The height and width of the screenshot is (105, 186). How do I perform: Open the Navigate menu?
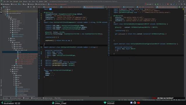click(x=15, y=1)
